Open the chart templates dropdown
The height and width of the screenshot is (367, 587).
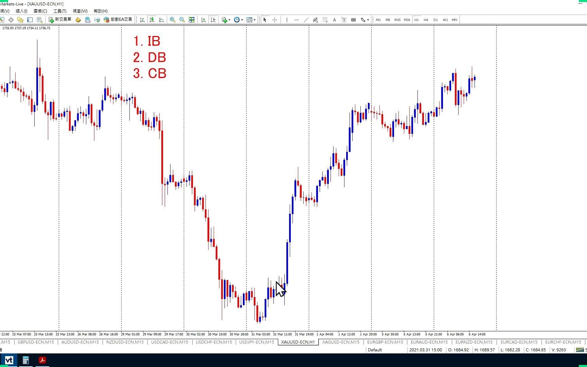251,20
